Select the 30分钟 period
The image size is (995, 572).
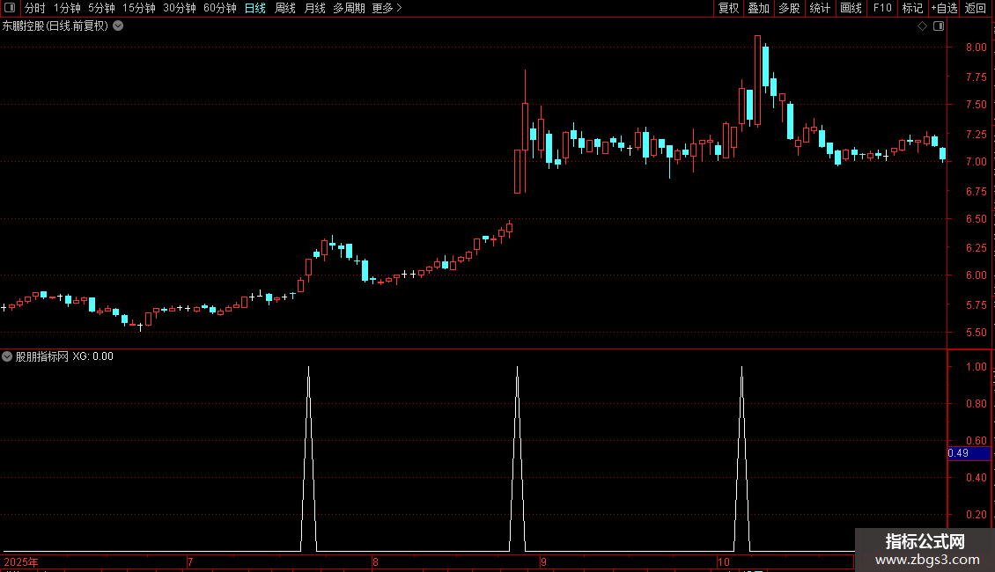tap(179, 8)
